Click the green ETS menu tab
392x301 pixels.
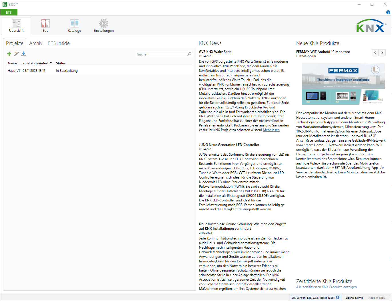(9, 12)
